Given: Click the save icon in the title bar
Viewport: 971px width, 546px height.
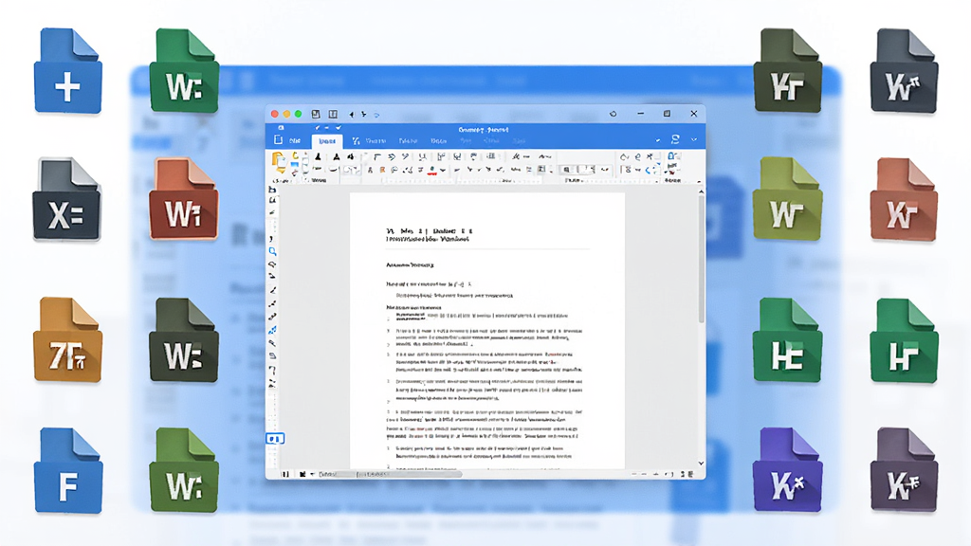Looking at the screenshot, I should (316, 114).
